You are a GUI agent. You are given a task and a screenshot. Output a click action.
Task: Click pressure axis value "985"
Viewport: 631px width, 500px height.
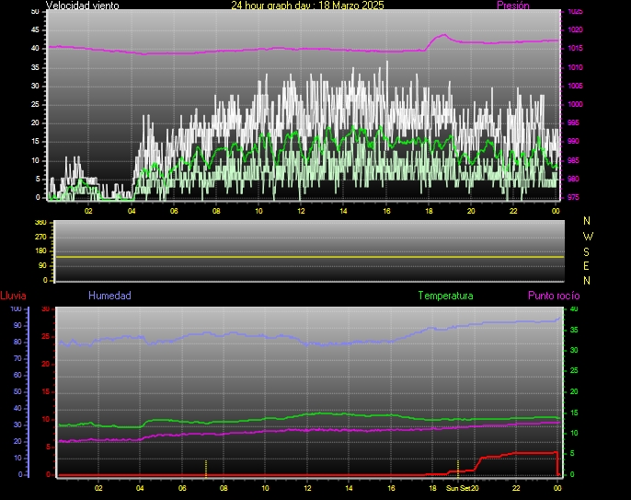click(573, 160)
